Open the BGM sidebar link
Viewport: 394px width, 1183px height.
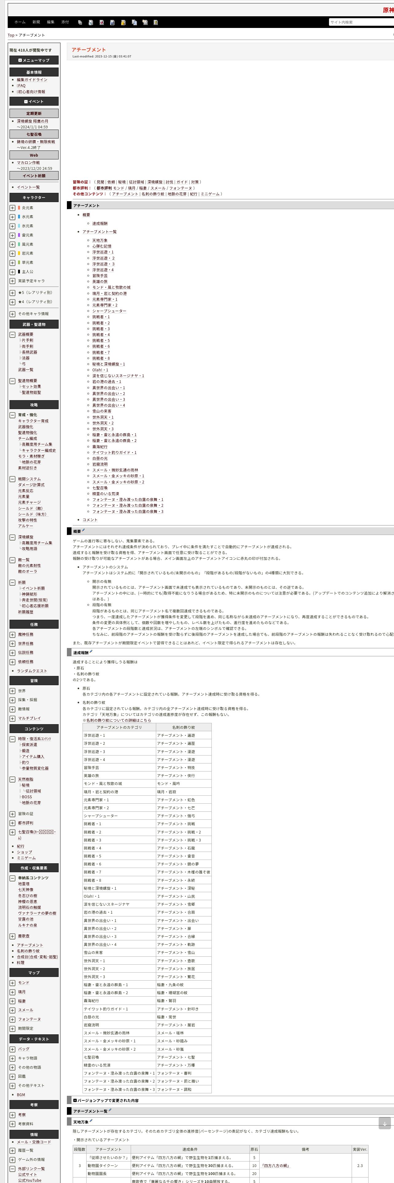pyautogui.click(x=21, y=1095)
